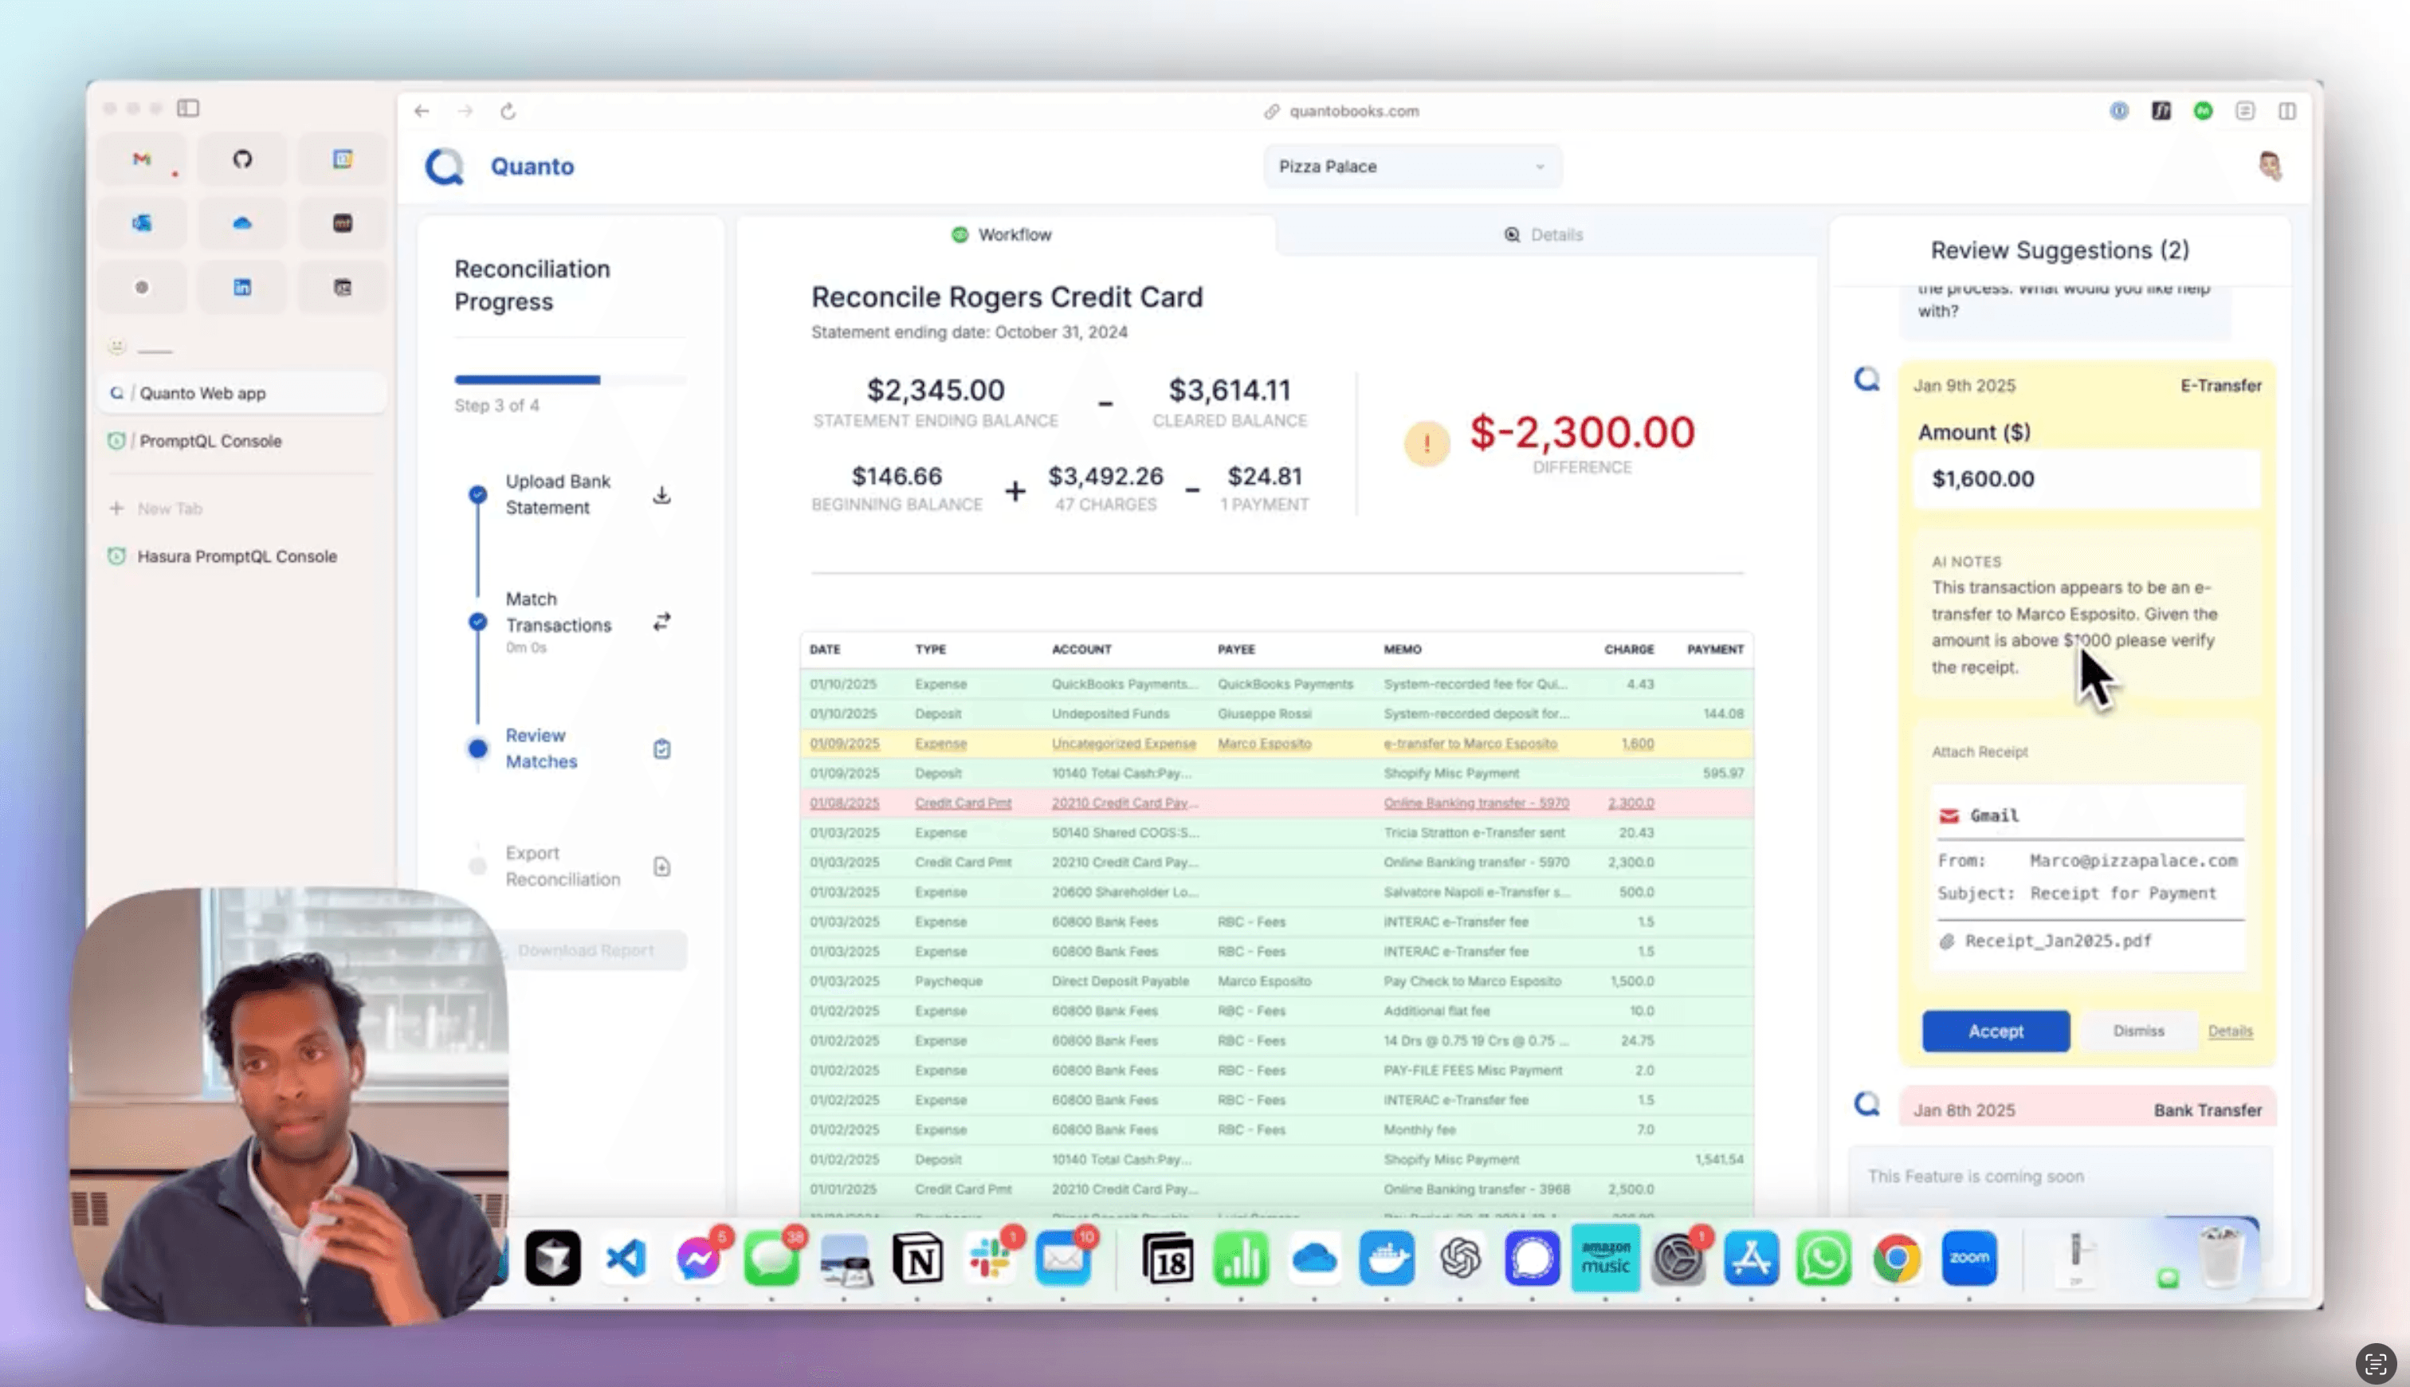
Task: Open Notion from the dock
Action: click(918, 1259)
